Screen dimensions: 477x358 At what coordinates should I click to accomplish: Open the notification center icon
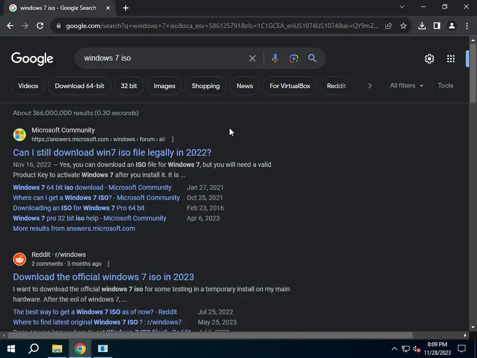tap(462, 349)
